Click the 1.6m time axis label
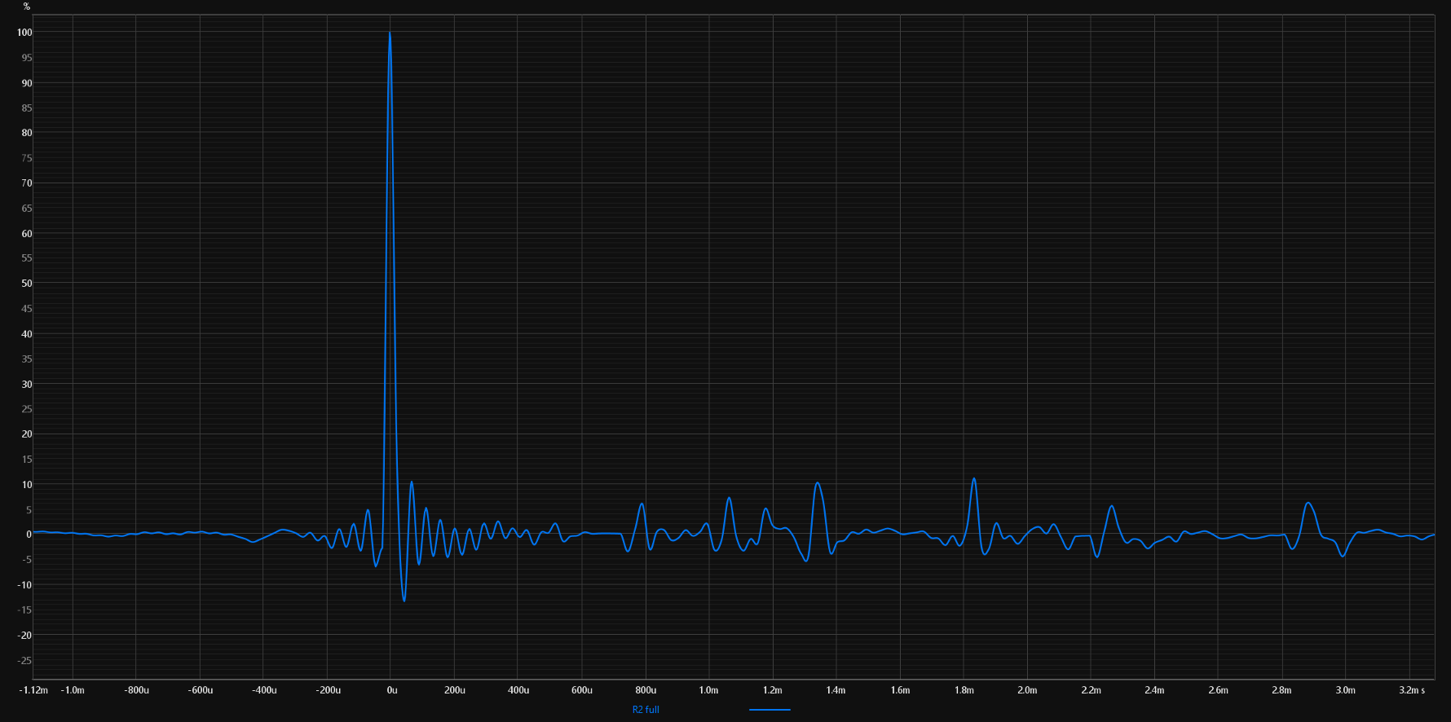 click(901, 690)
